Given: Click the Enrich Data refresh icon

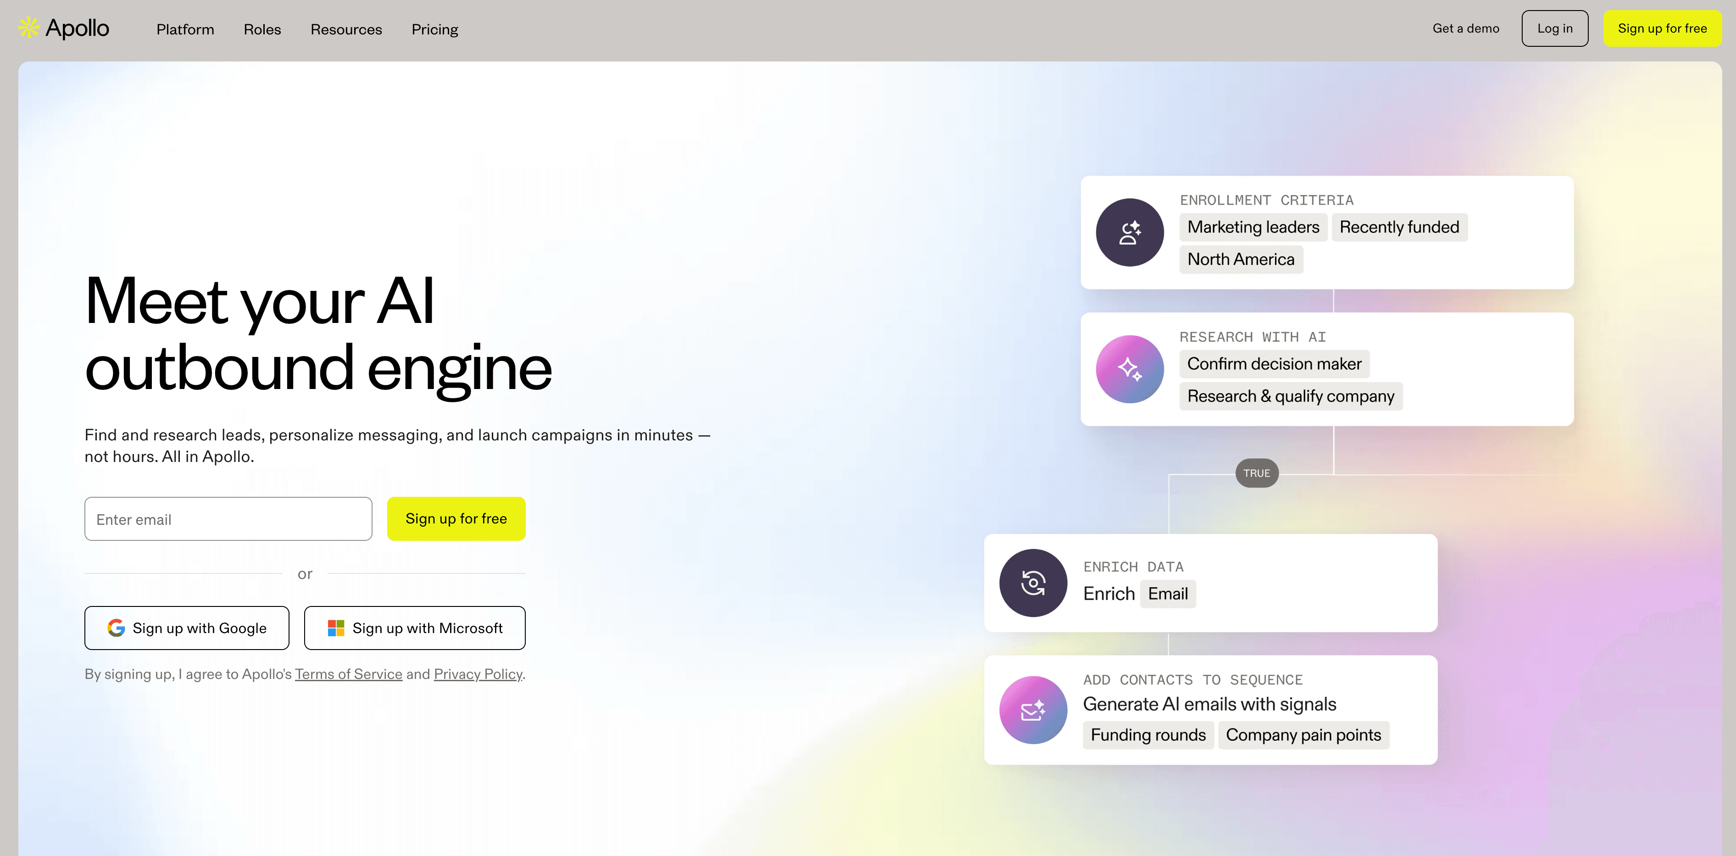Looking at the screenshot, I should (x=1033, y=583).
